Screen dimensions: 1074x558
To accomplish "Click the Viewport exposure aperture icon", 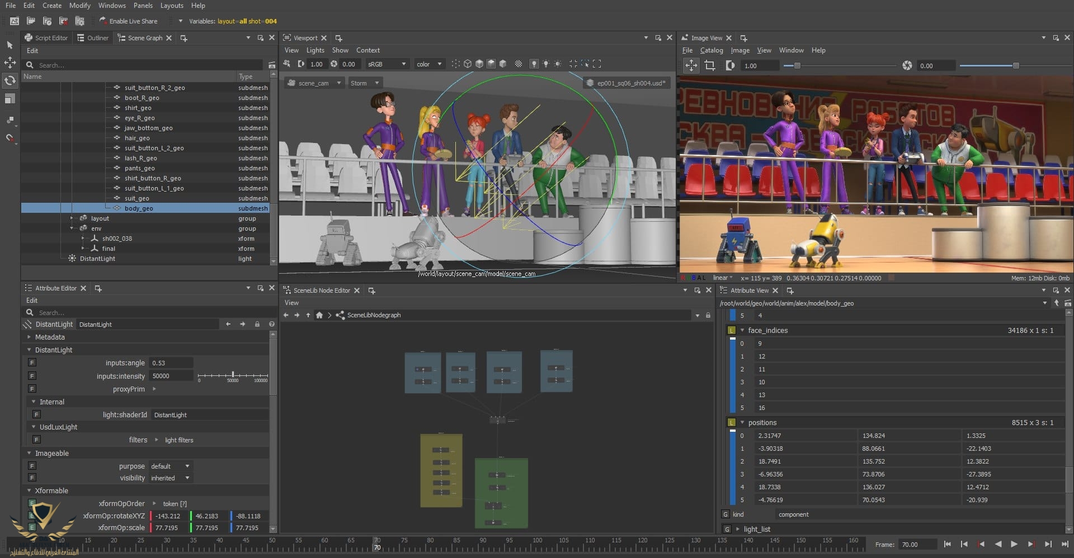I will (334, 64).
